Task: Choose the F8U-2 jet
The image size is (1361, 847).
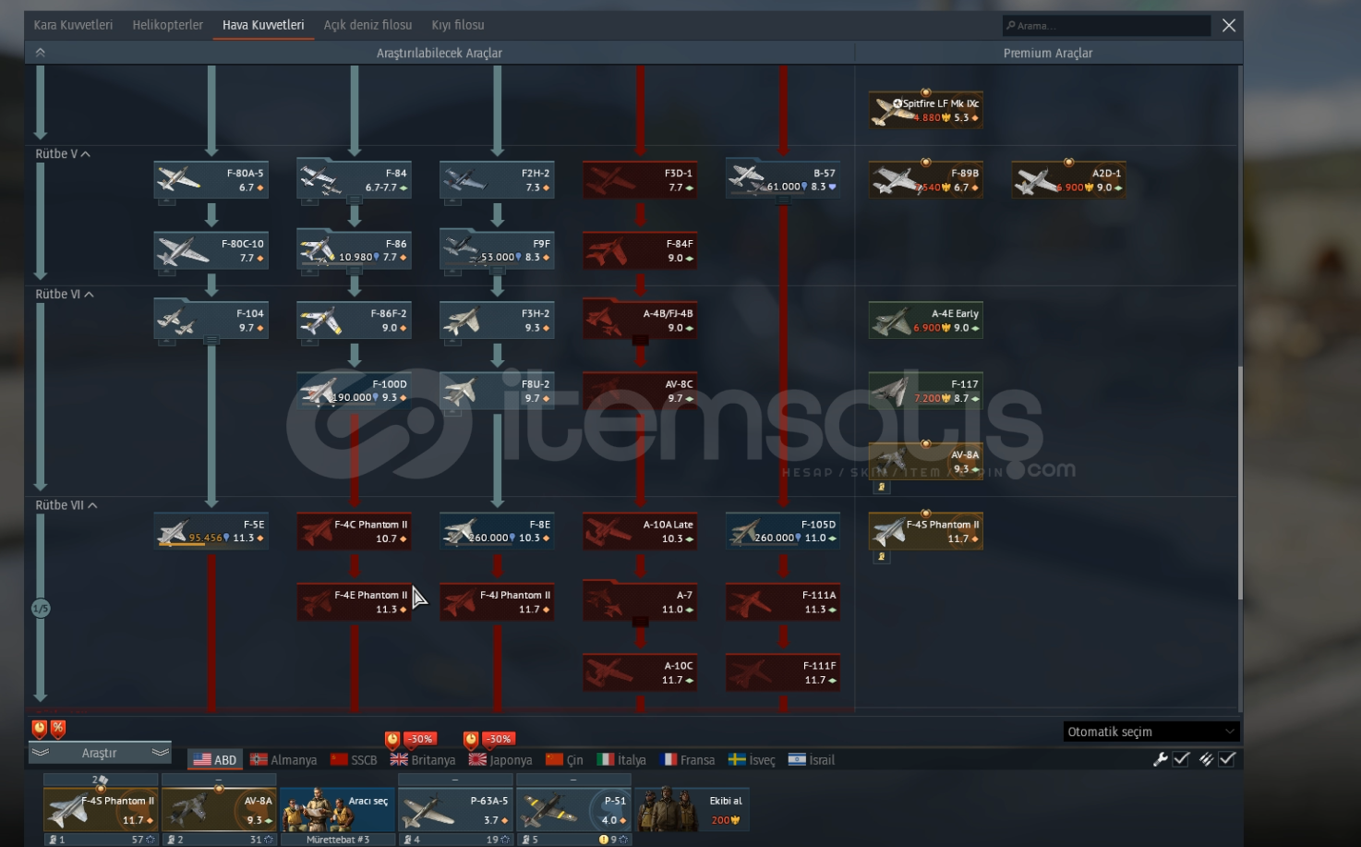Action: [498, 391]
